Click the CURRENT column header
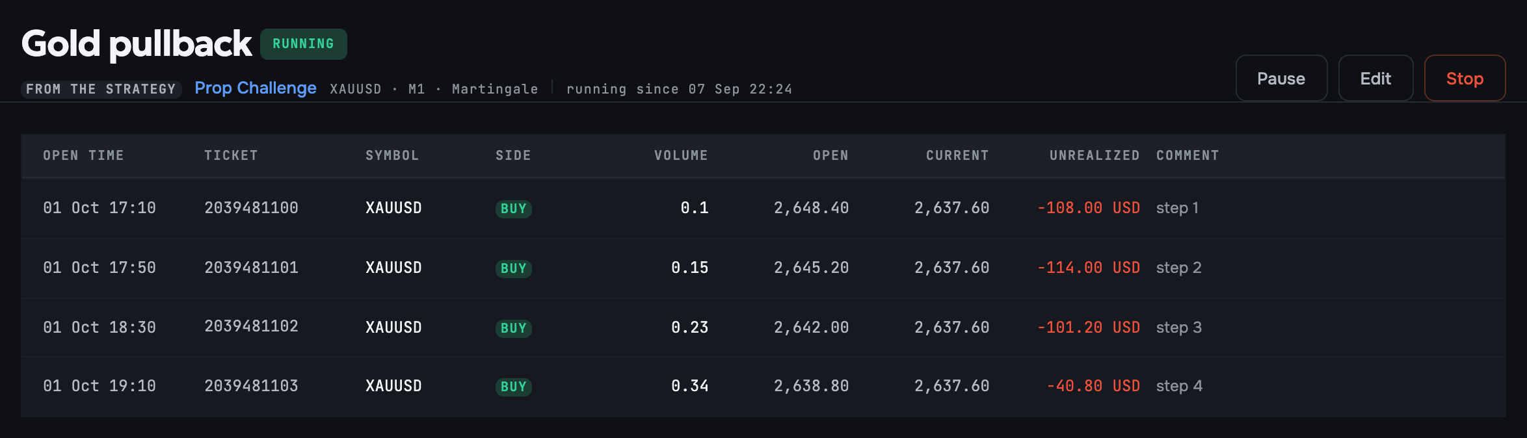 (x=957, y=155)
